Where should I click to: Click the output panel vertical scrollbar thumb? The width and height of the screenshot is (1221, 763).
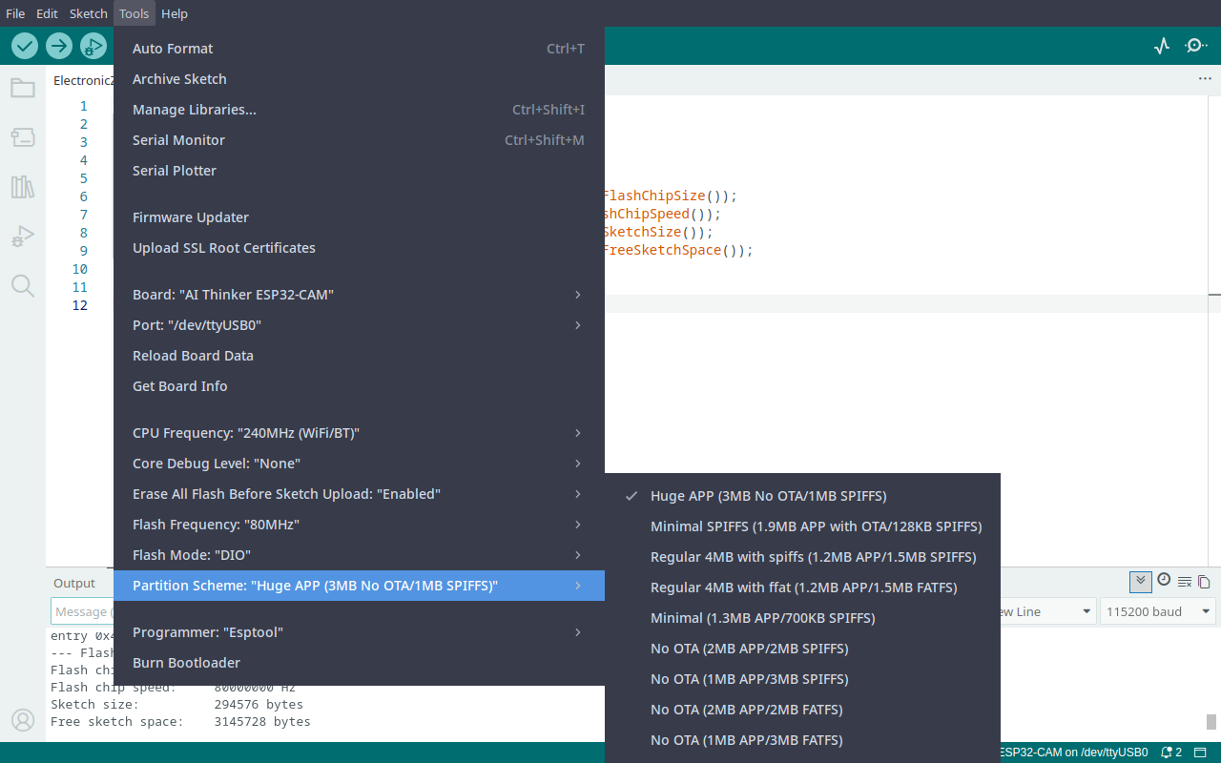[1211, 722]
